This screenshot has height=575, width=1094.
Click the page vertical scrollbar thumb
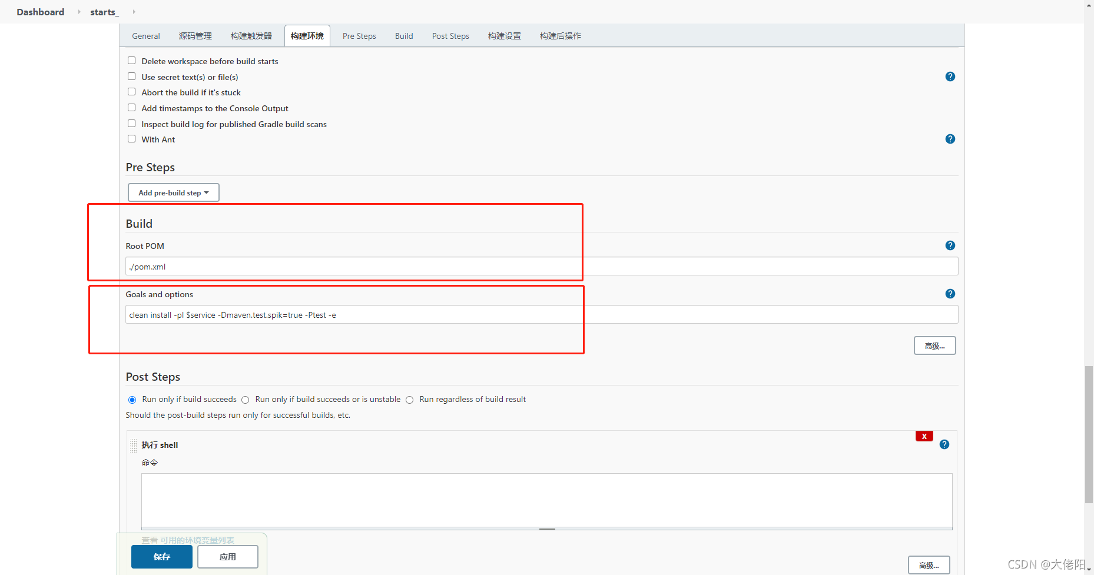tap(1089, 434)
